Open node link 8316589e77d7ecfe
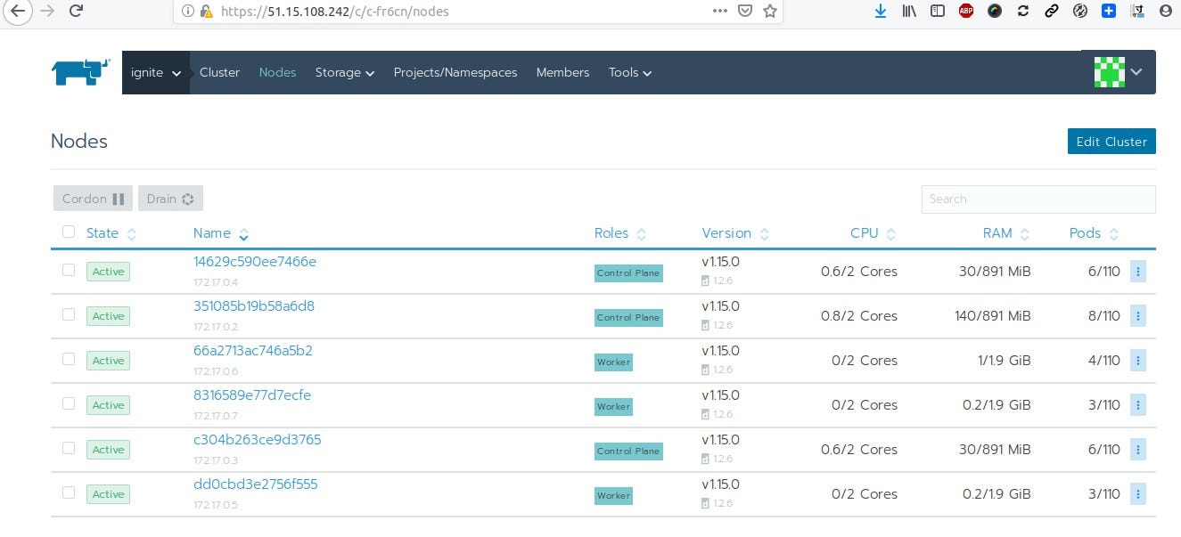Viewport: 1181px width, 537px height. point(252,395)
